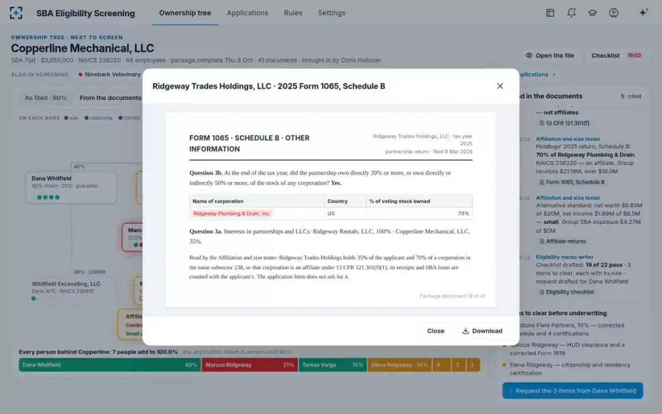Image resolution: width=662 pixels, height=414 pixels.
Task: Click the graduation cap icon in the header
Action: (592, 13)
